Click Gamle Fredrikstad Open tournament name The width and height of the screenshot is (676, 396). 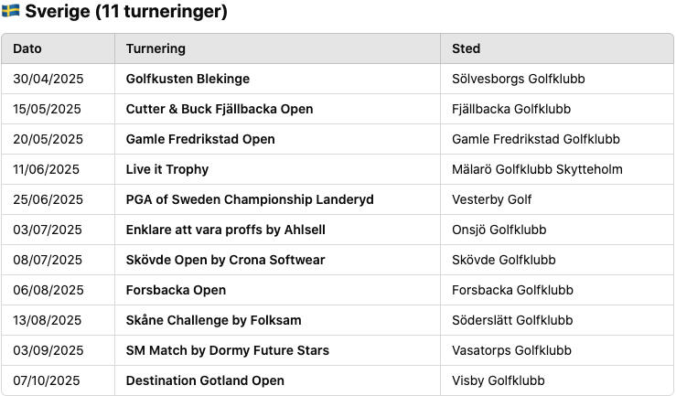200,139
